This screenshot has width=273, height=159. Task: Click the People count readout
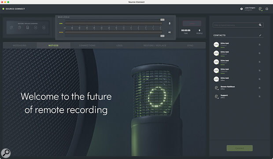(199, 31)
